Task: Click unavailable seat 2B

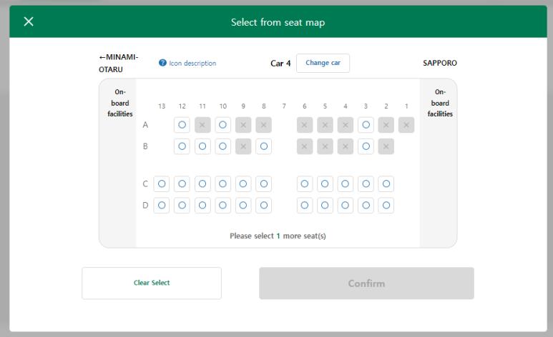Action: (x=386, y=146)
